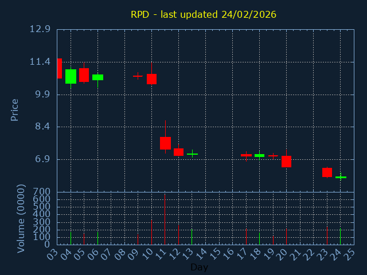Image resolution: width=367 pixels, height=275 pixels.
Task: Click the Volume (0000) axis title
Action: pos(21,218)
